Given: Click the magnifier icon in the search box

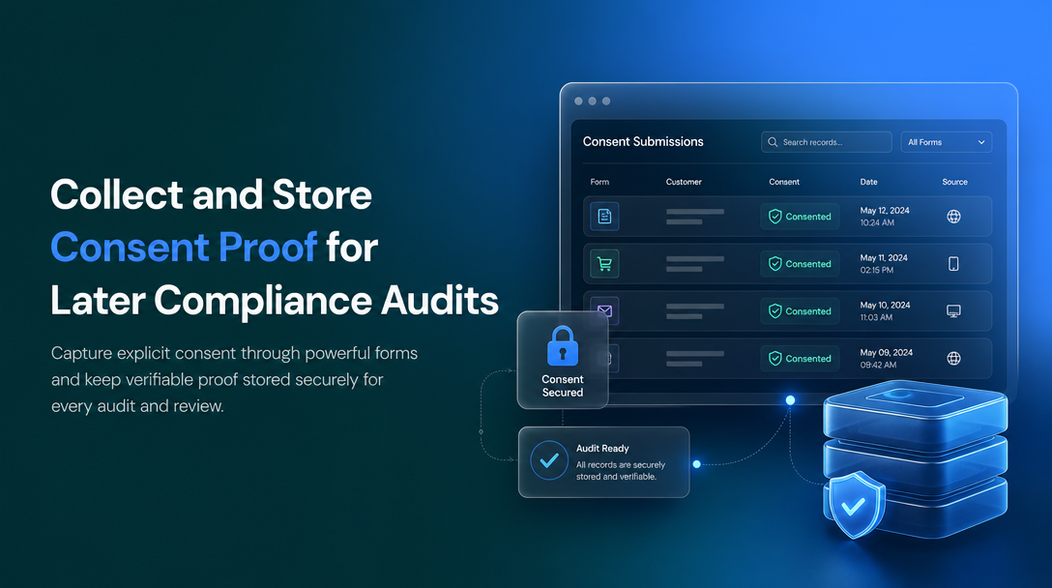Looking at the screenshot, I should pyautogui.click(x=773, y=142).
